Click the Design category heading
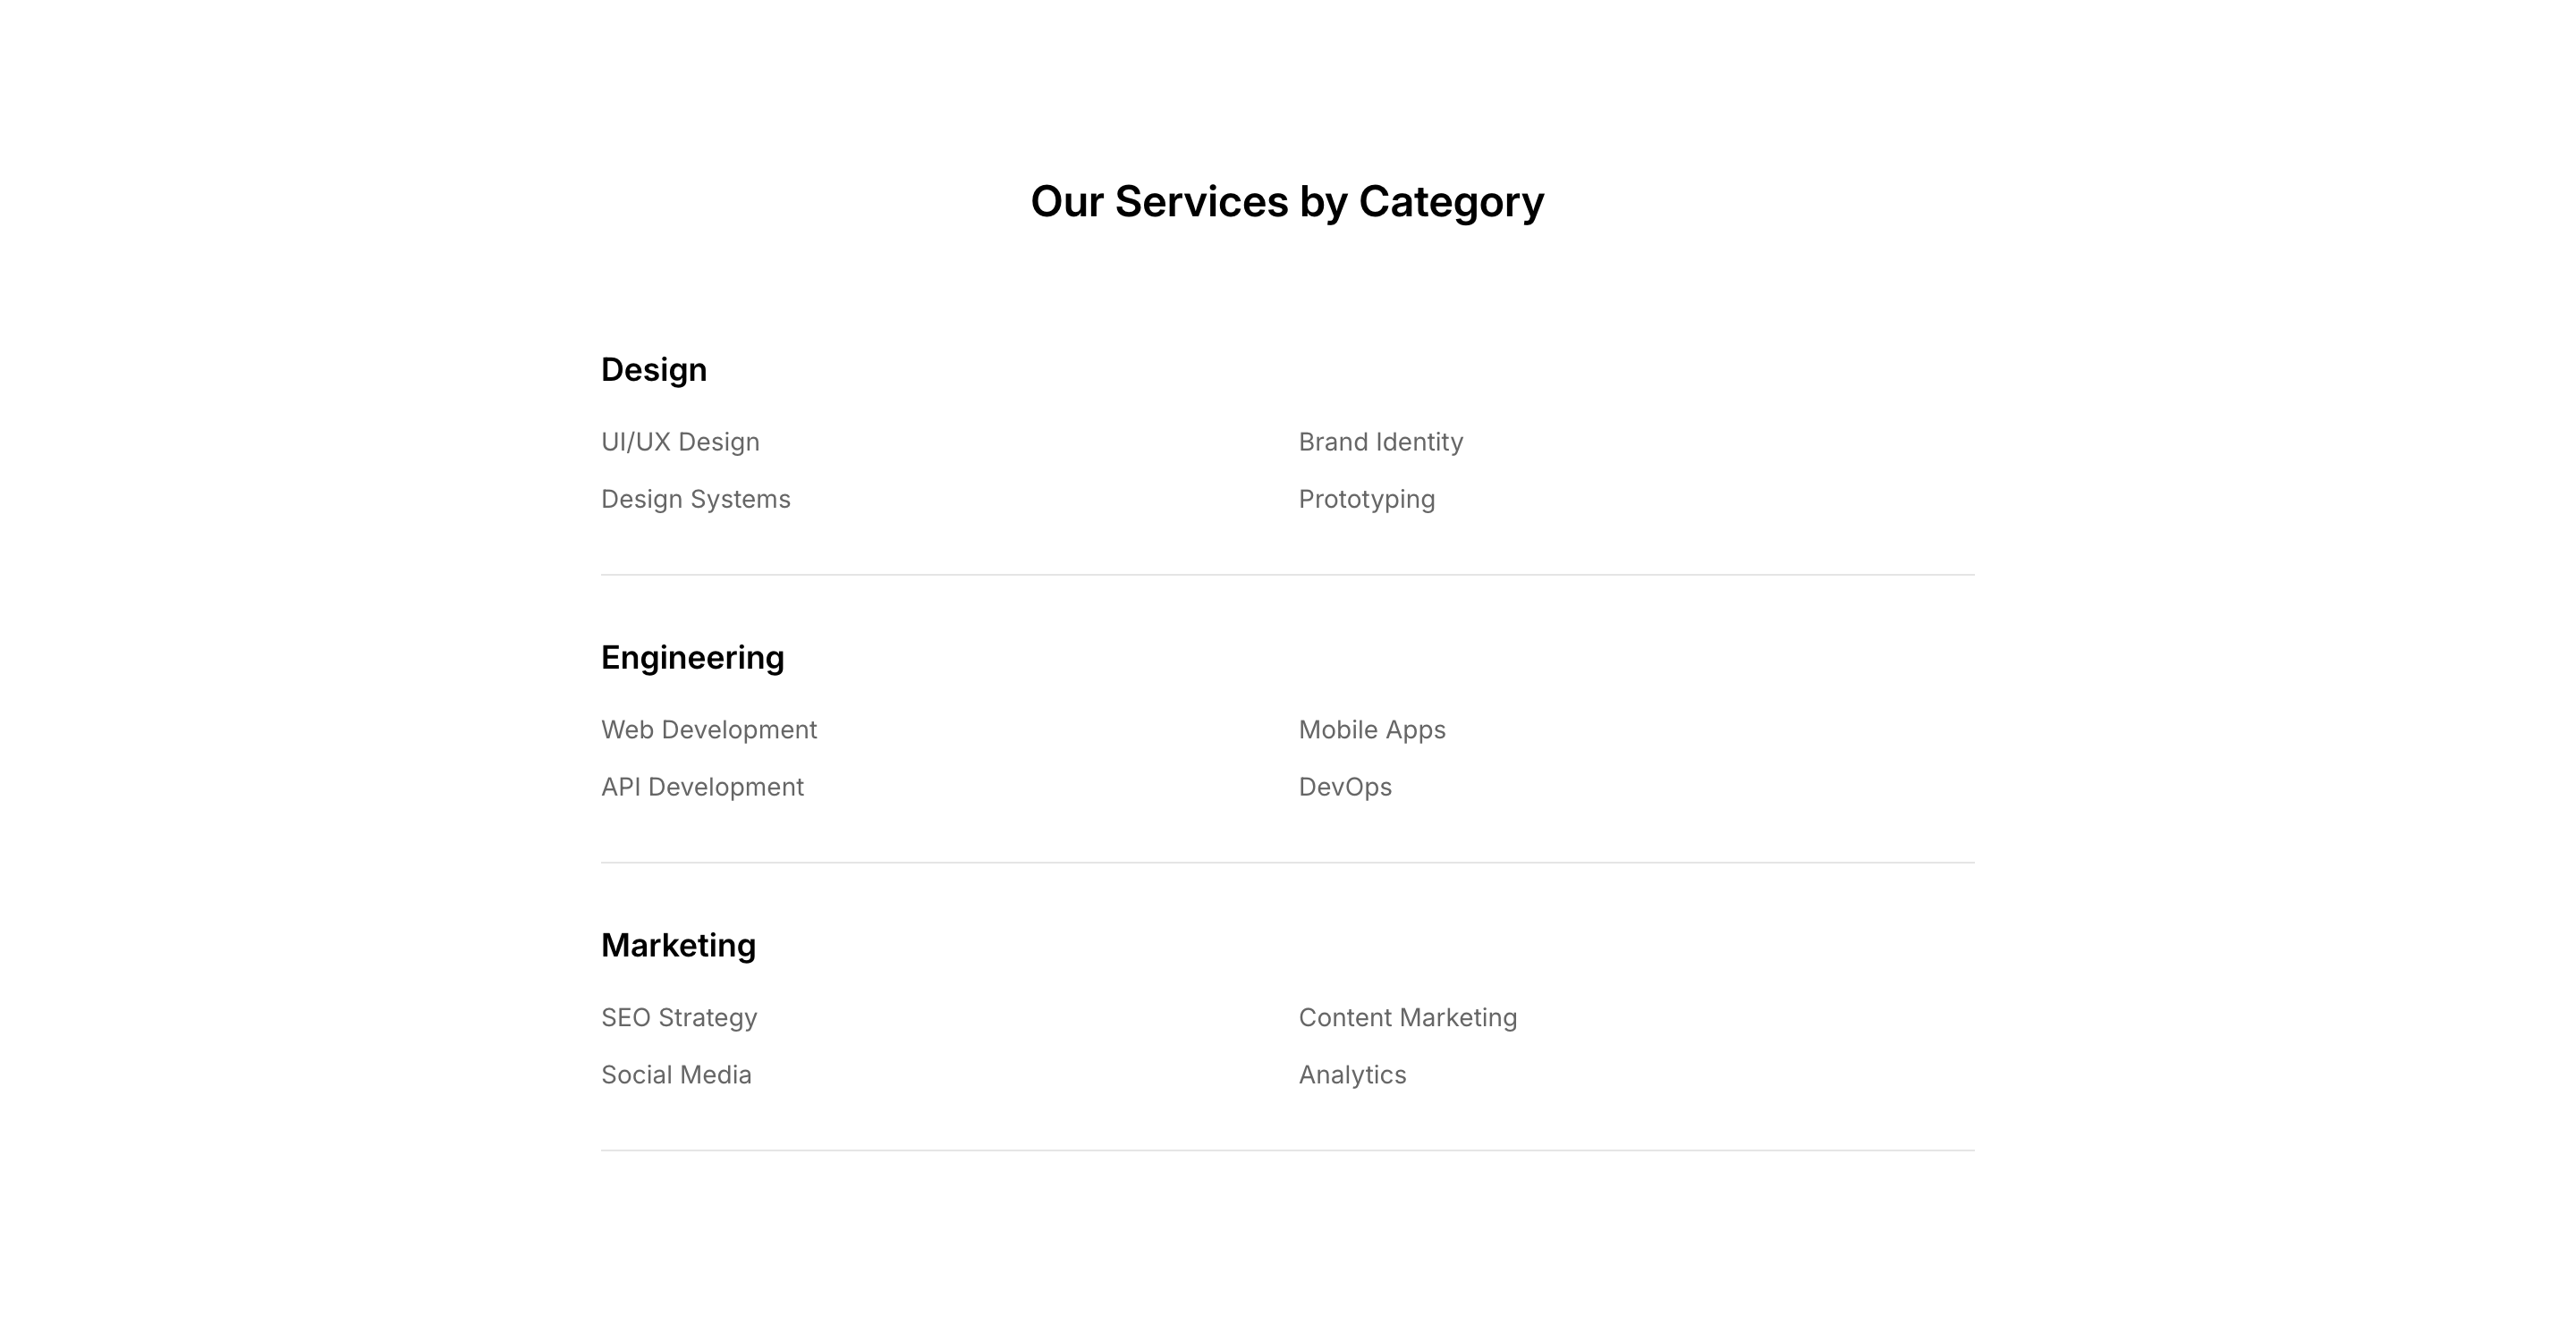Viewport: 2576px width, 1323px height. 653,370
